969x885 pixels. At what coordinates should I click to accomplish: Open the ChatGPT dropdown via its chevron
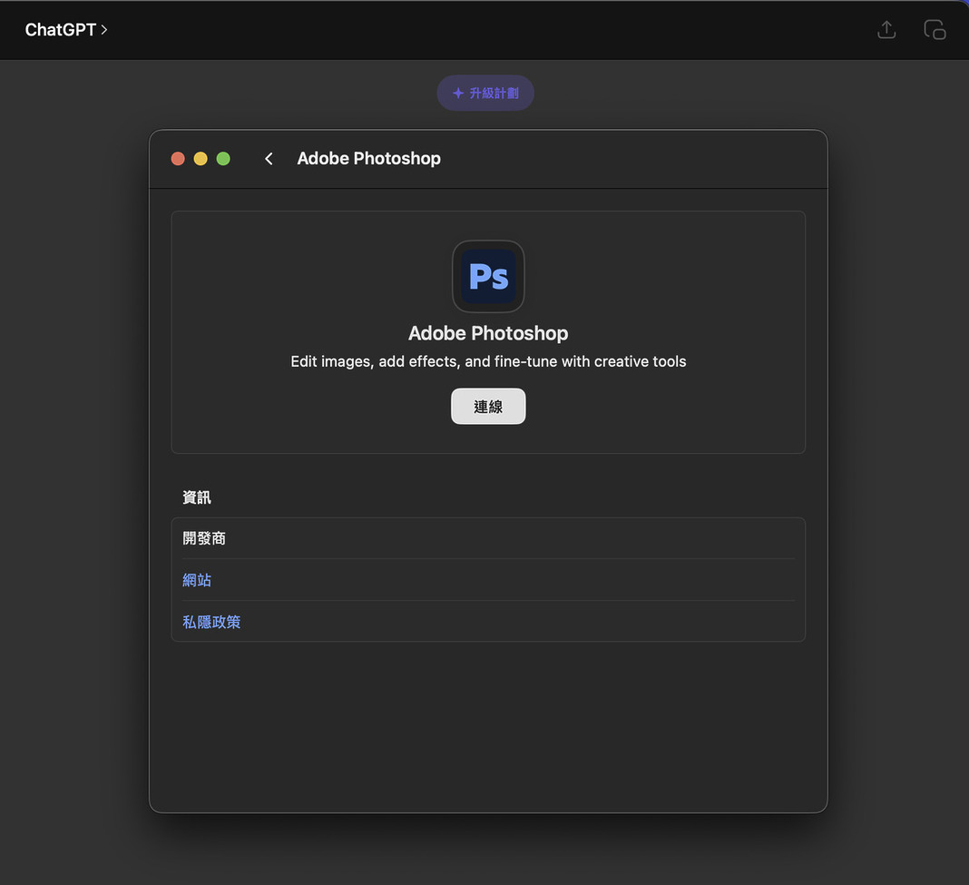(104, 29)
